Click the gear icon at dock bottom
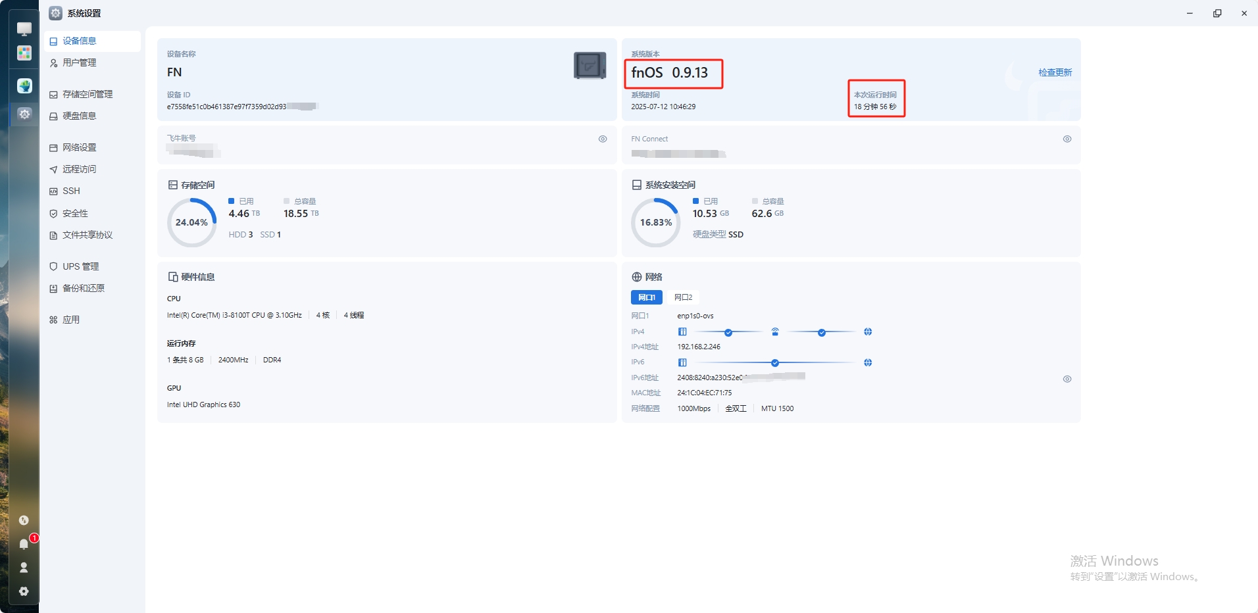Image resolution: width=1258 pixels, height=613 pixels. pyautogui.click(x=24, y=591)
